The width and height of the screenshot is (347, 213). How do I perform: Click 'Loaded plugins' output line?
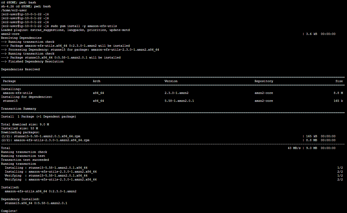tap(65, 30)
